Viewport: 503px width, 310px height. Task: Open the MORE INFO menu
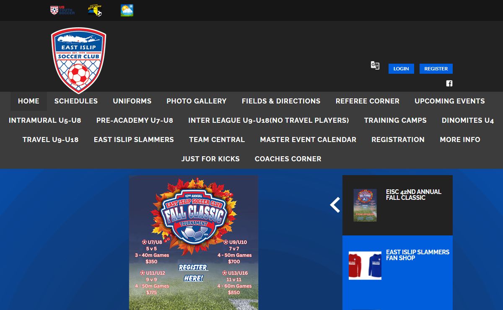460,139
